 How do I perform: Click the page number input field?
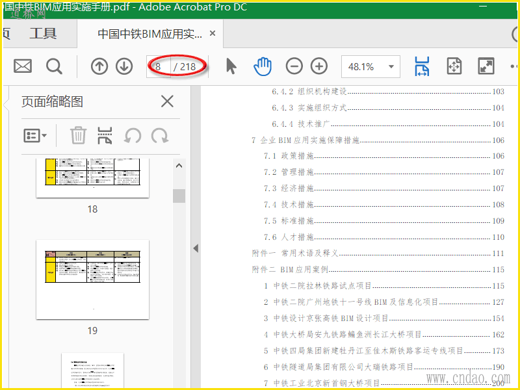pos(159,67)
